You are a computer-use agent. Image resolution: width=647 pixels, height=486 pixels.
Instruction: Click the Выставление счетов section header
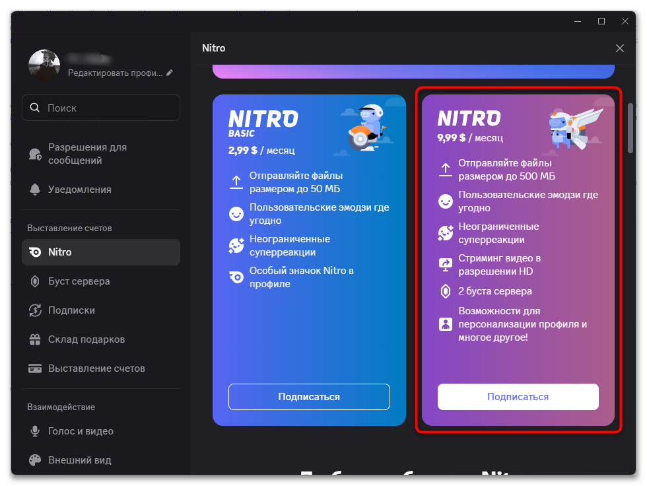69,228
